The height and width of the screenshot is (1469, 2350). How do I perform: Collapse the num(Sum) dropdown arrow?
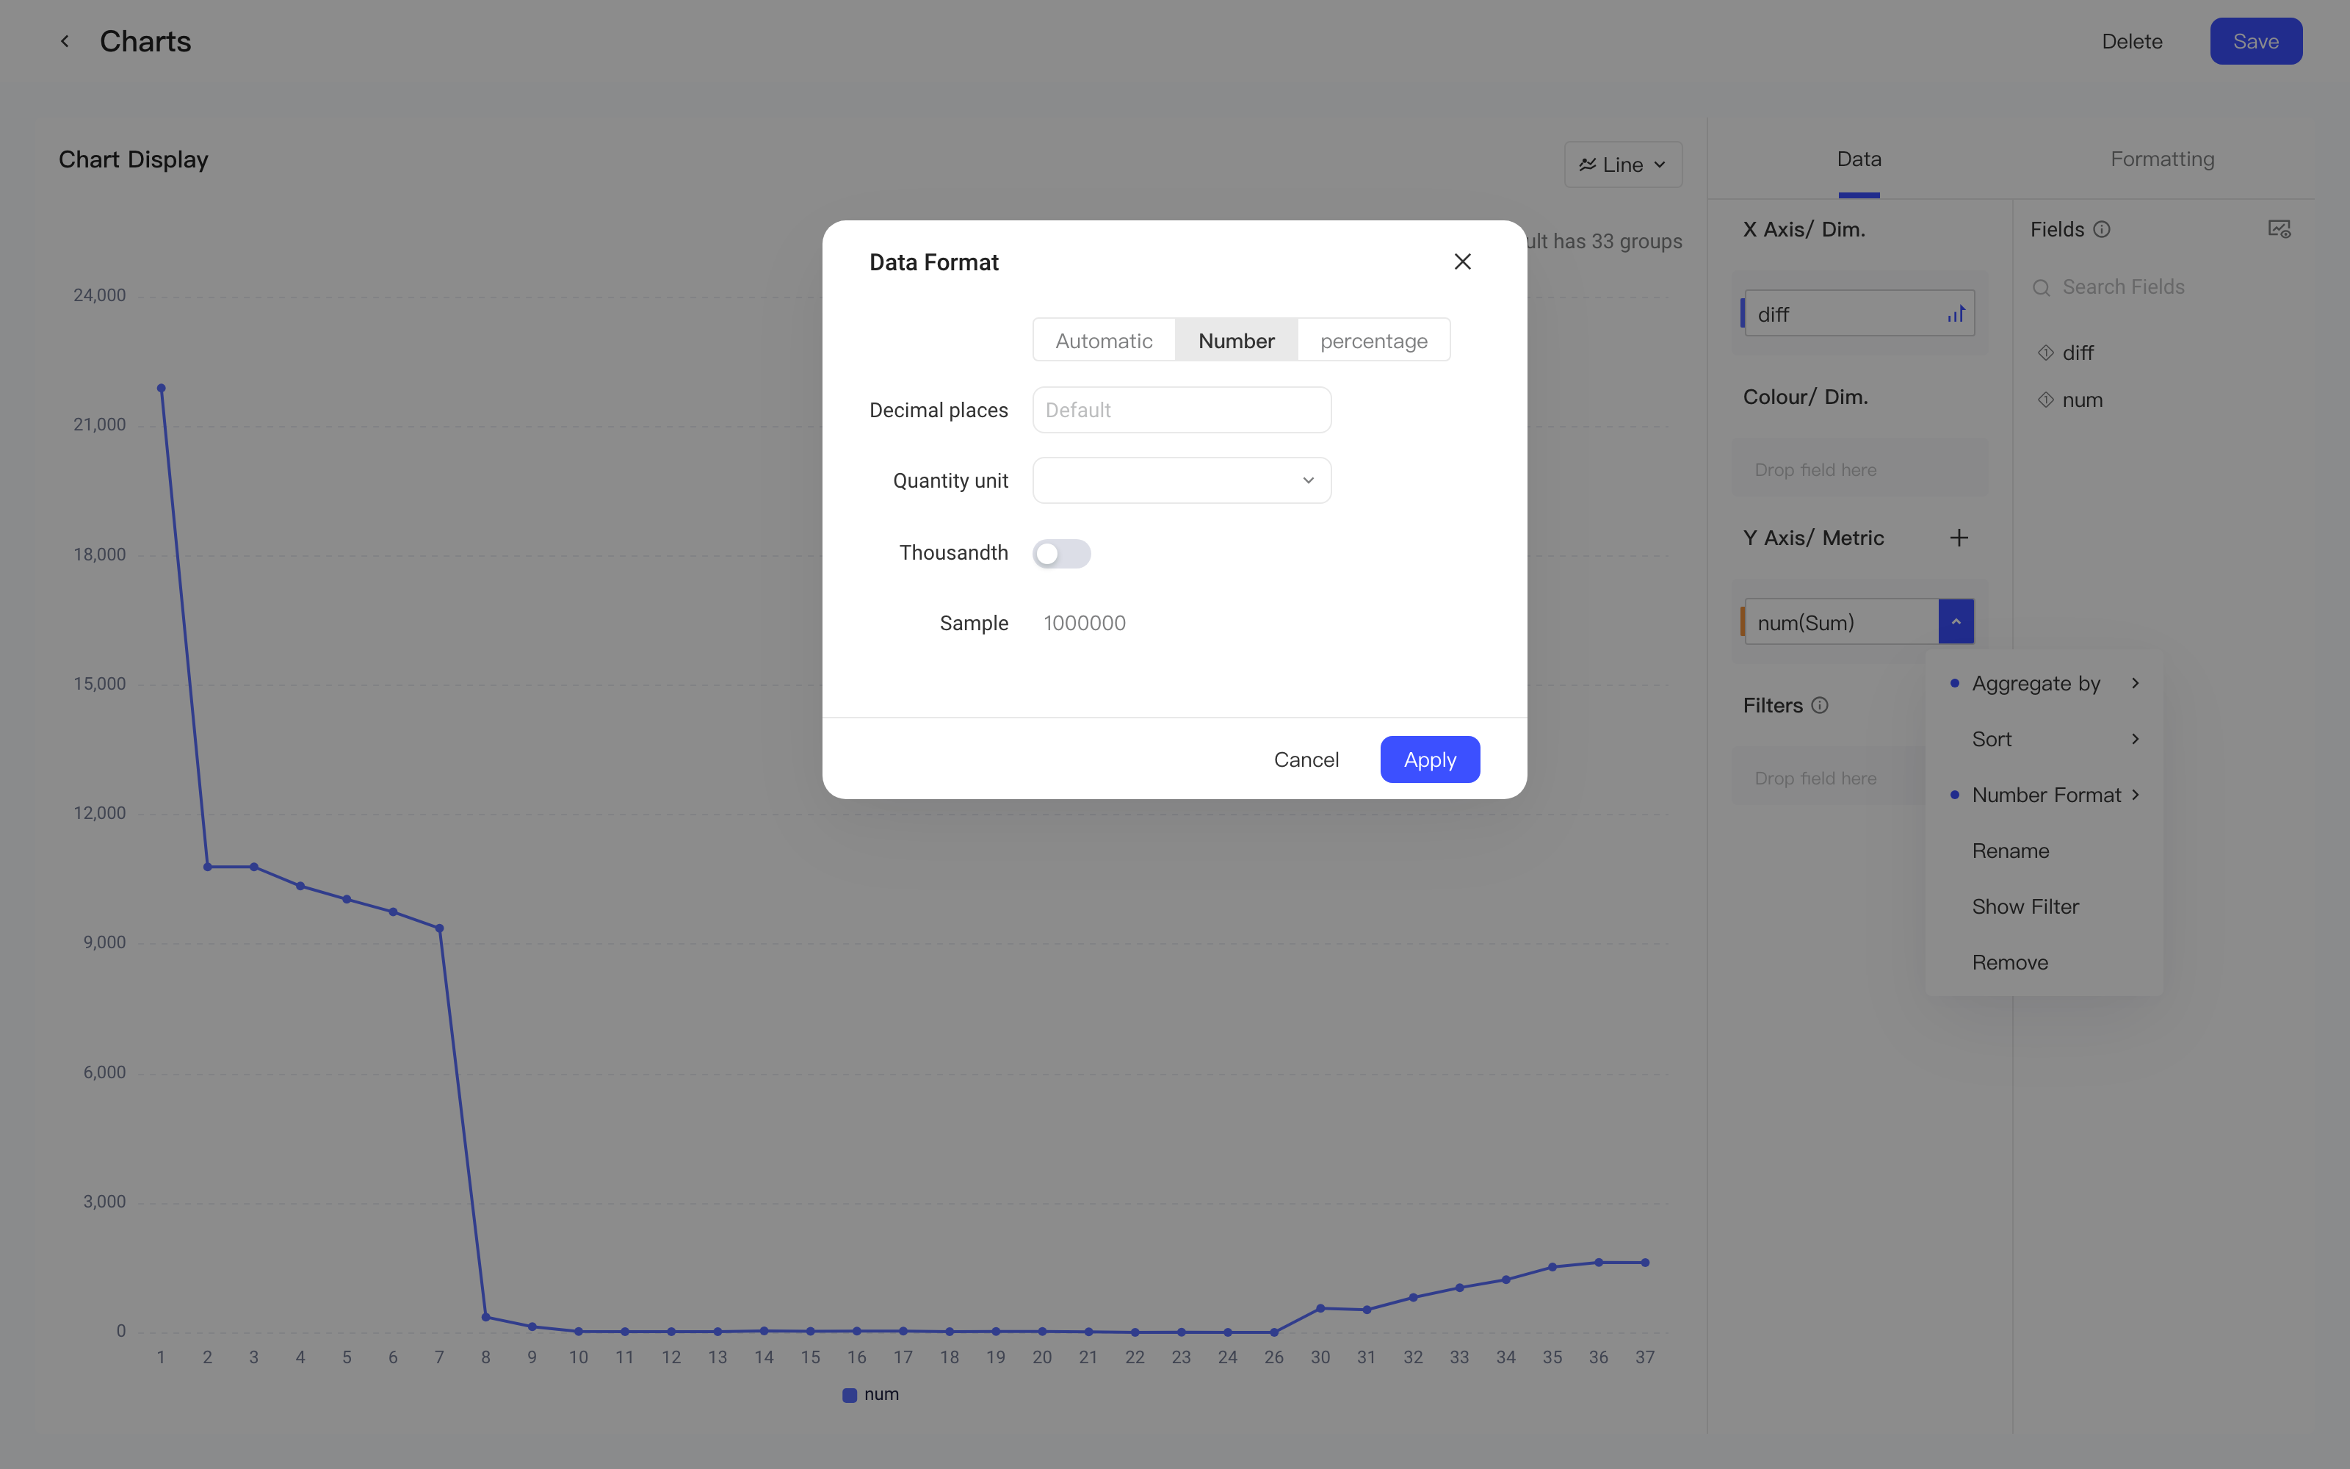coord(1956,622)
